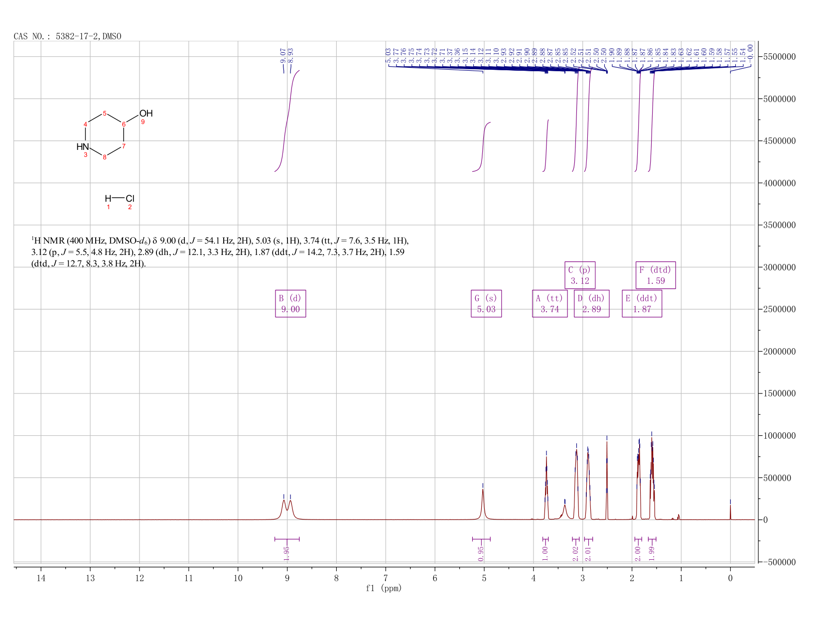
Task: Select the HN atom in the piperidine ring
Action: (x=83, y=147)
